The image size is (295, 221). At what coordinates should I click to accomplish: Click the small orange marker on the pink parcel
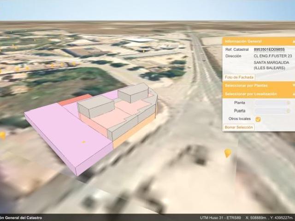click(x=84, y=142)
